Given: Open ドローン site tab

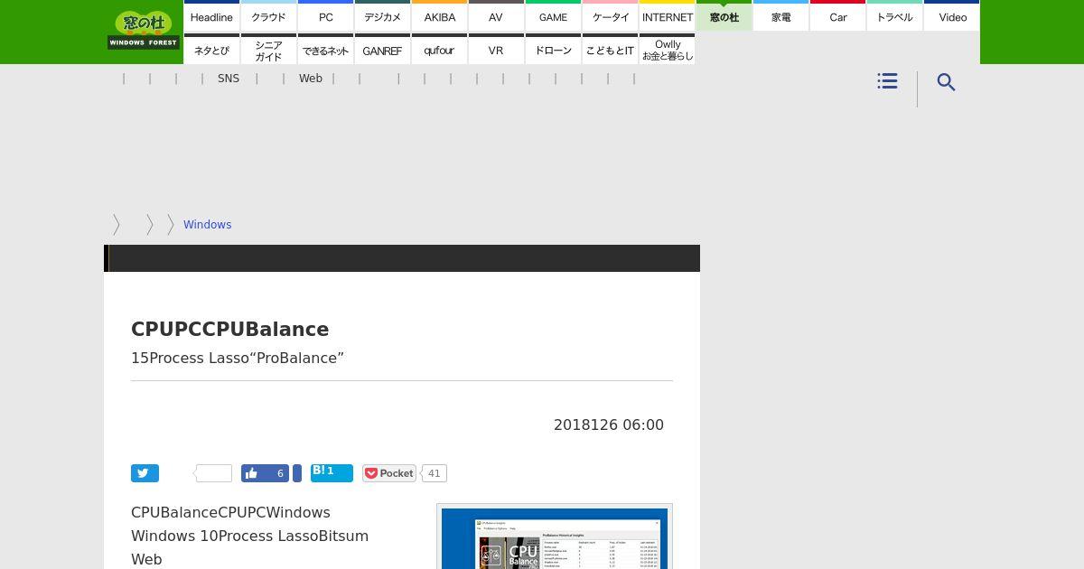Looking at the screenshot, I should 553,50.
